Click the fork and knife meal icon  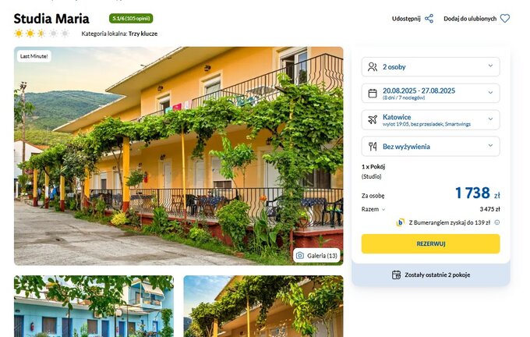pyautogui.click(x=373, y=146)
